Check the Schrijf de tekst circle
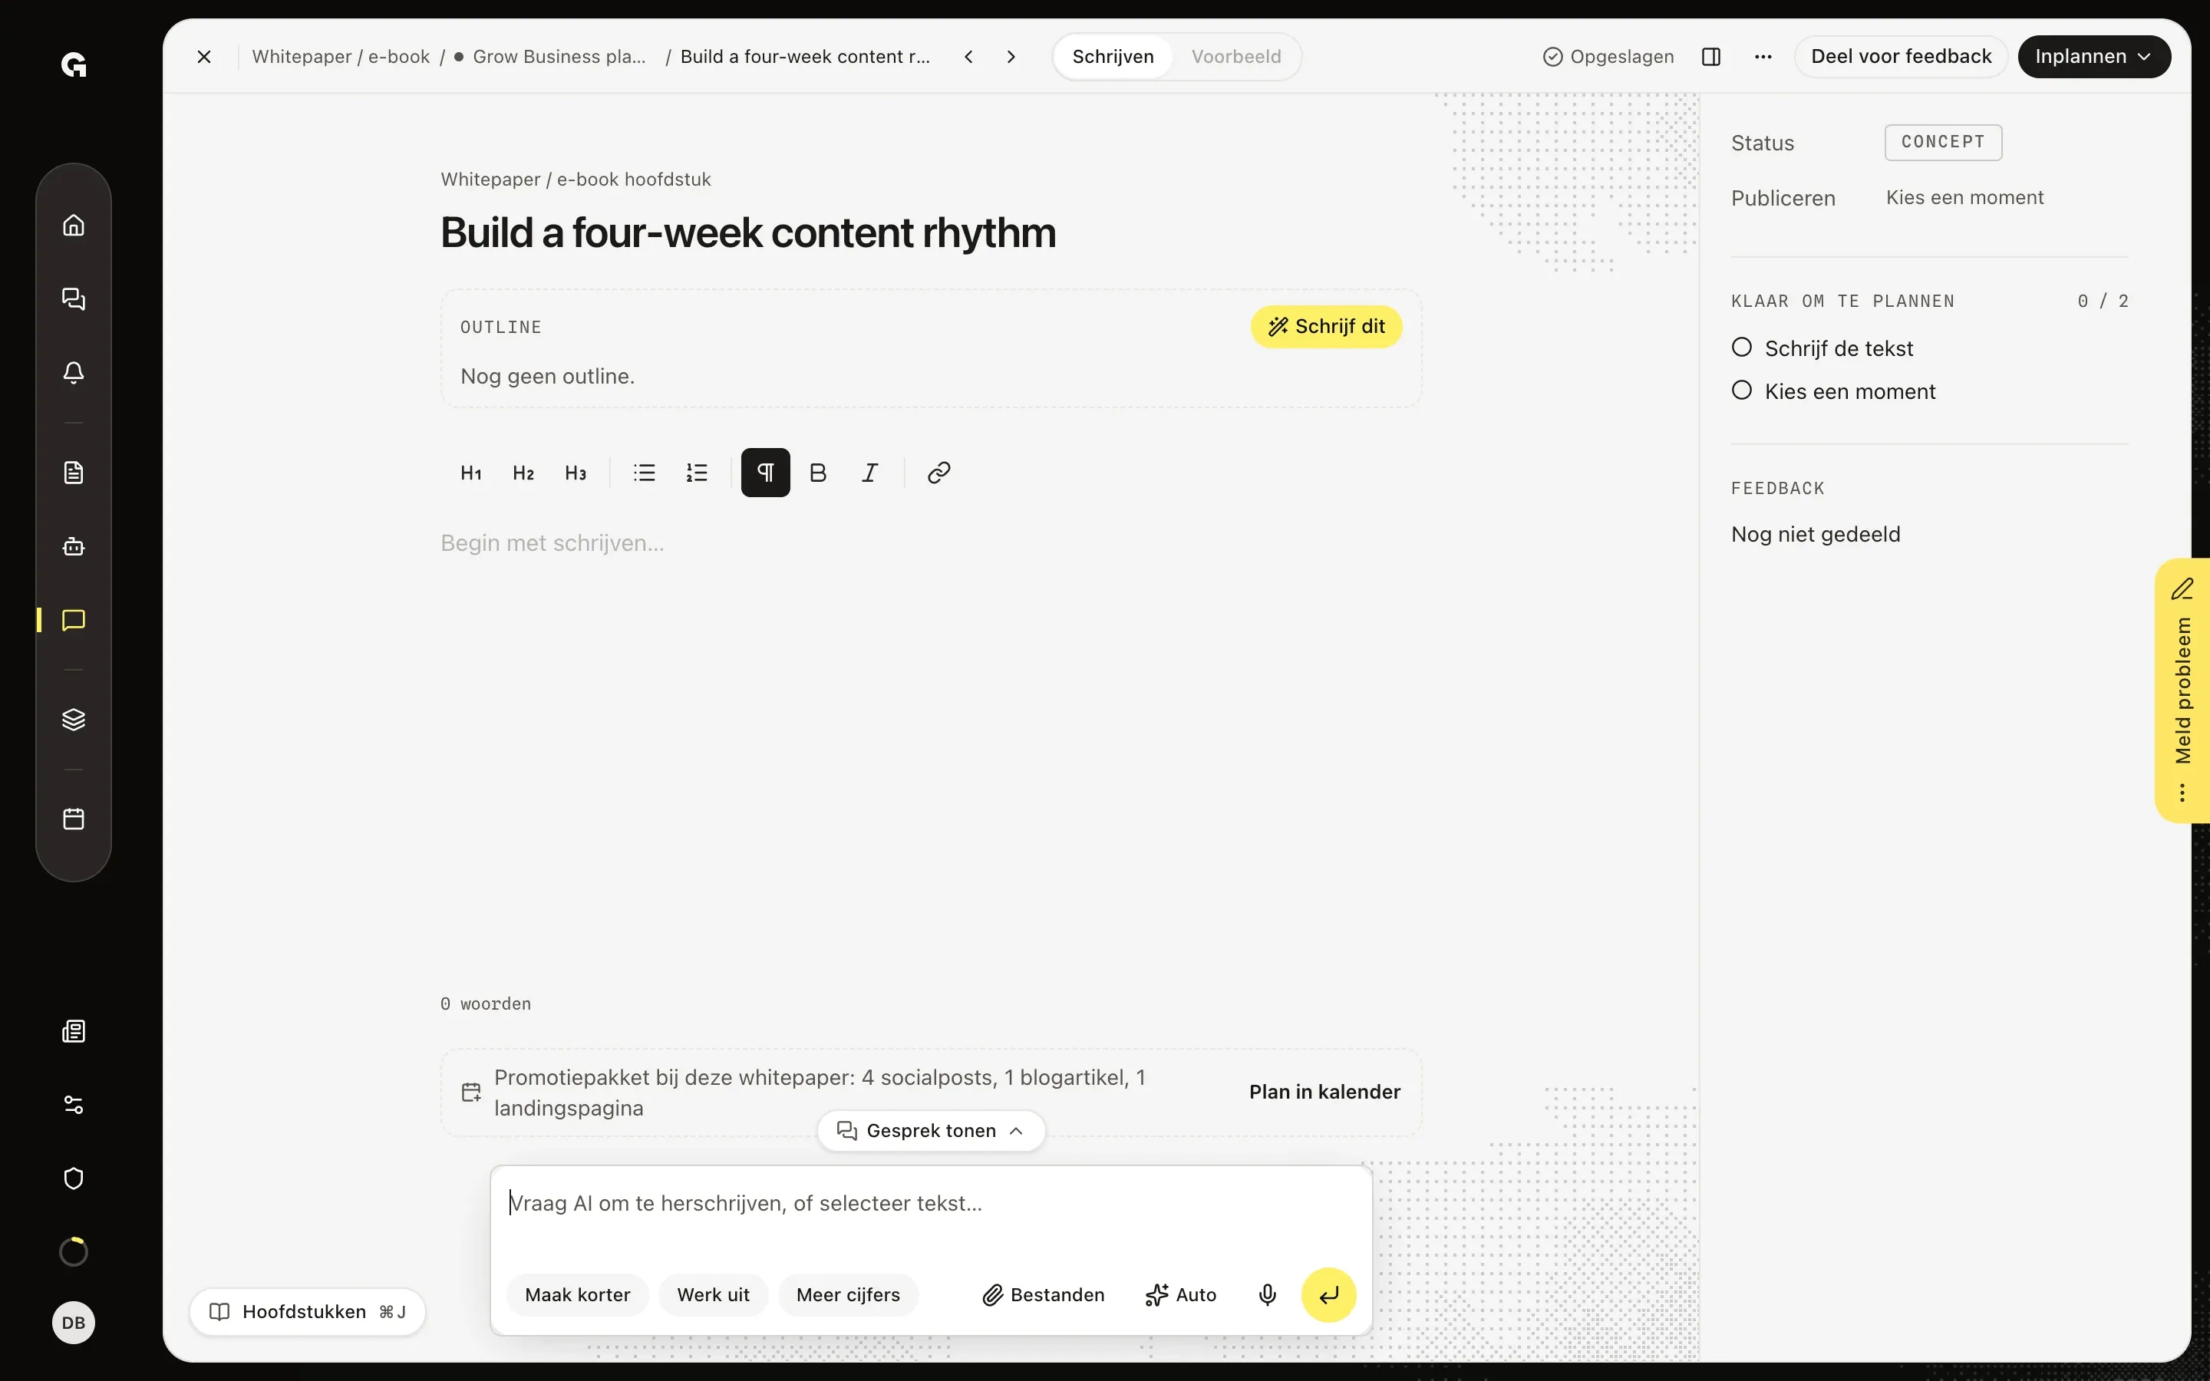Screen dimensions: 2210x1381 click(x=1741, y=348)
